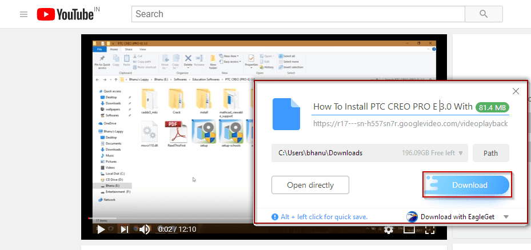This screenshot has height=250, width=531.
Task: Select File tab in video's Explorer window
Action: click(x=99, y=50)
